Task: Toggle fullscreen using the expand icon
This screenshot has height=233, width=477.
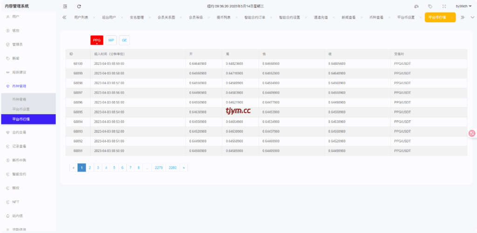Action: click(444, 6)
